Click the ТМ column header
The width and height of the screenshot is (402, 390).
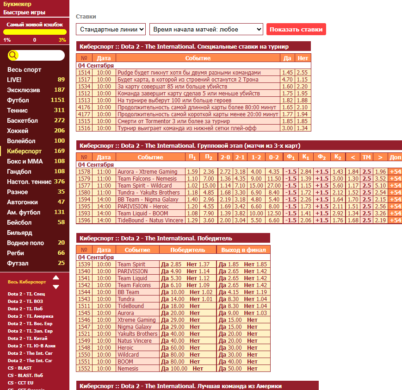pyautogui.click(x=366, y=157)
